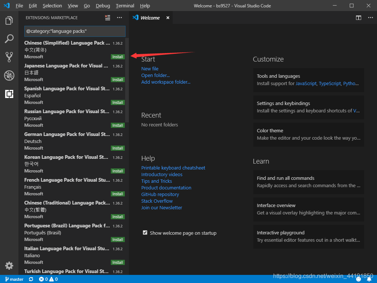Viewport: 377px width, 283px height.
Task: Switch to the Welcome tab
Action: [x=150, y=18]
